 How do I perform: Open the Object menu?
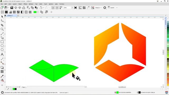(x=20, y=4)
